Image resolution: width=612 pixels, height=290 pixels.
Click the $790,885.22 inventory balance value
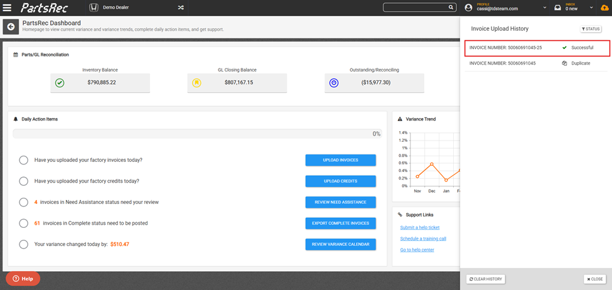[102, 83]
